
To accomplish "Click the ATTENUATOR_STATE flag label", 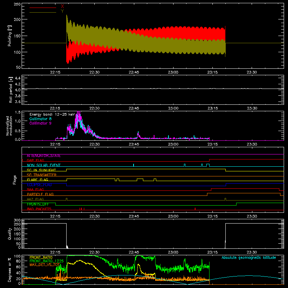I will click(44, 156).
